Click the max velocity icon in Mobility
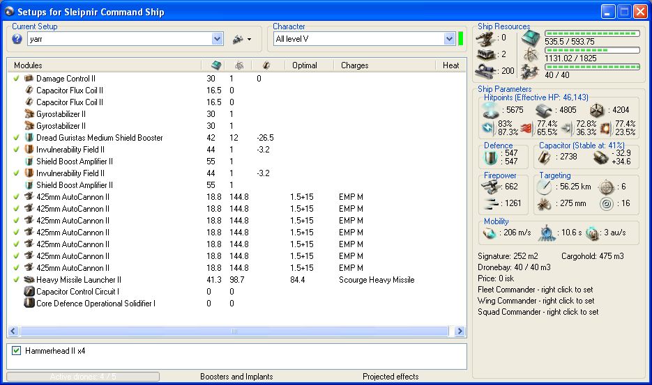 [490, 232]
